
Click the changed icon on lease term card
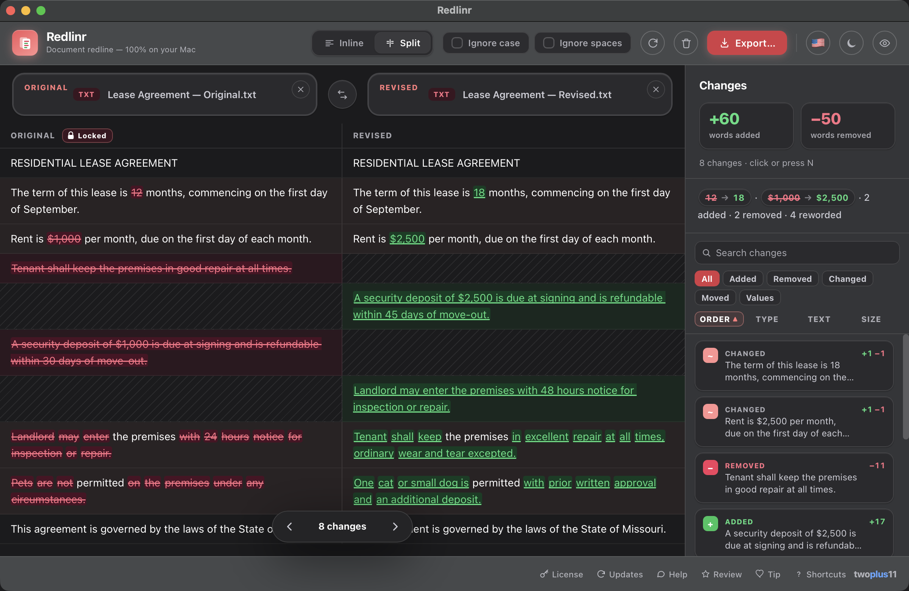[711, 355]
